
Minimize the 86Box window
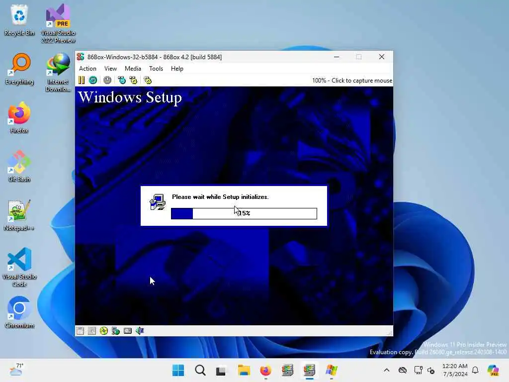[x=337, y=57]
